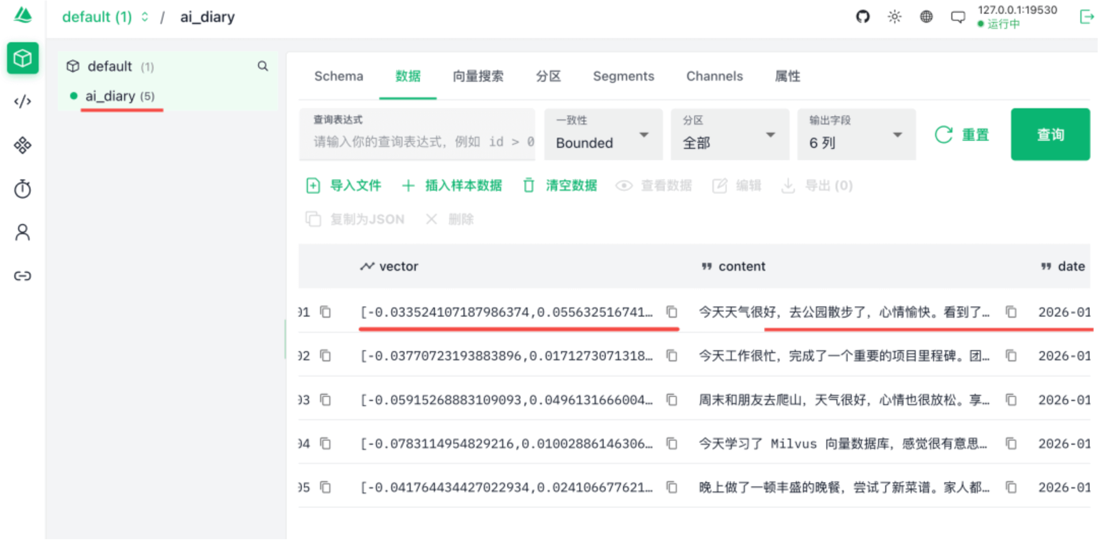Switch to the Segments tab
The image size is (1118, 557).
tap(624, 76)
